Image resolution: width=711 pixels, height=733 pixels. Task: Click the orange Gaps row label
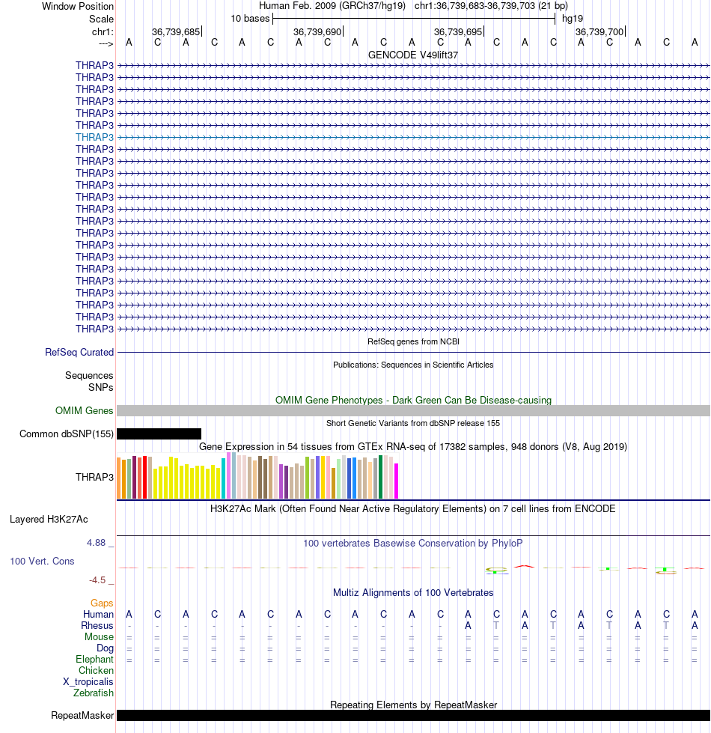pyautogui.click(x=102, y=603)
